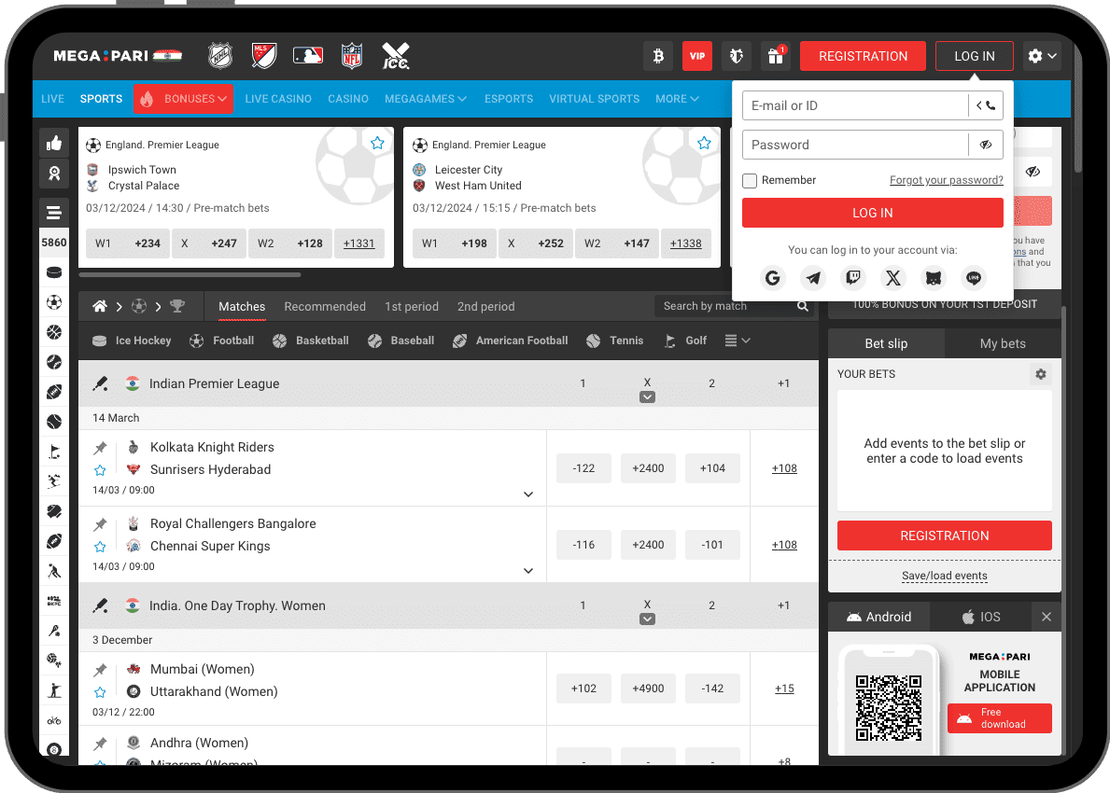Screen dimensions: 1110x793
Task: Click the Bitcoin payment icon
Action: pyautogui.click(x=658, y=56)
